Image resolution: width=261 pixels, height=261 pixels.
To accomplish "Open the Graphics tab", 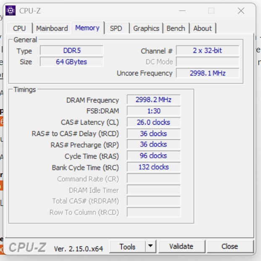I will click(146, 28).
